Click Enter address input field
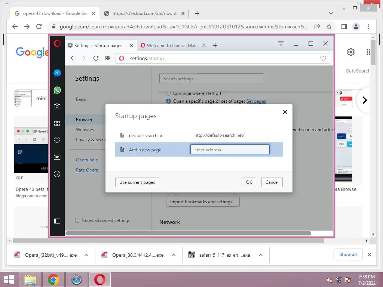The width and height of the screenshot is (383, 287). [x=230, y=149]
